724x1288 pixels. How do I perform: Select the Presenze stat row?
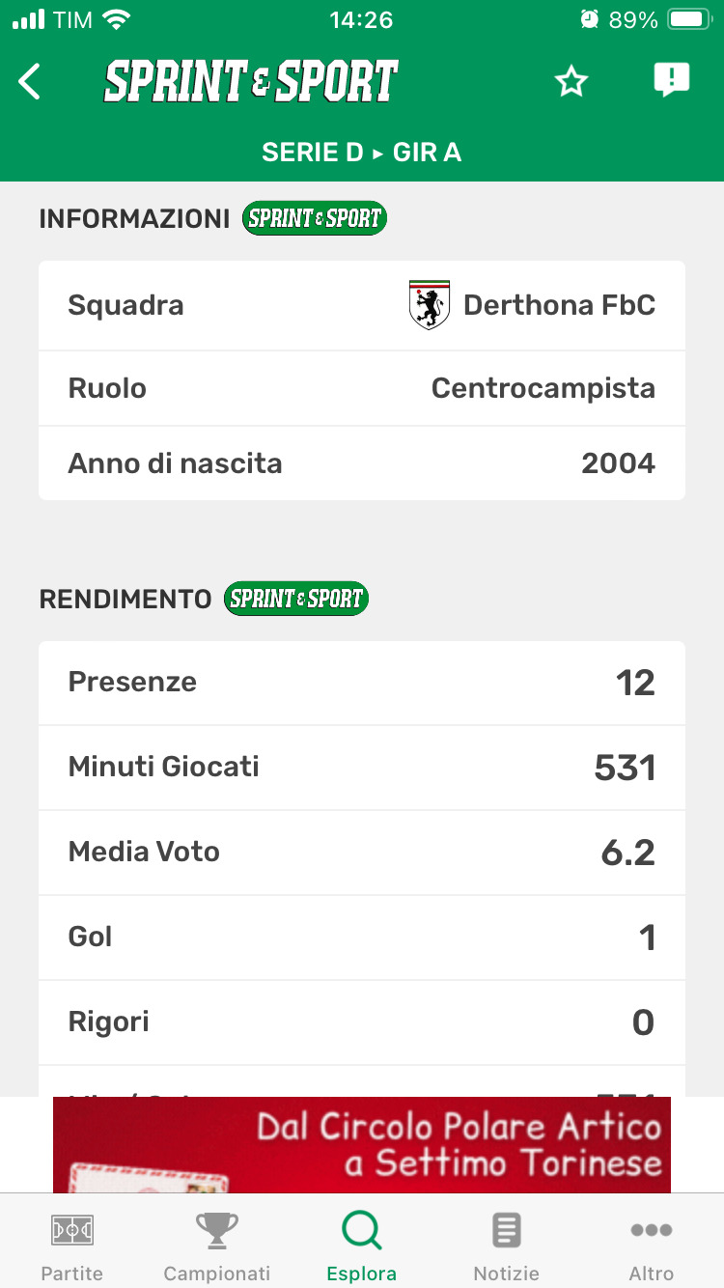pyautogui.click(x=362, y=683)
